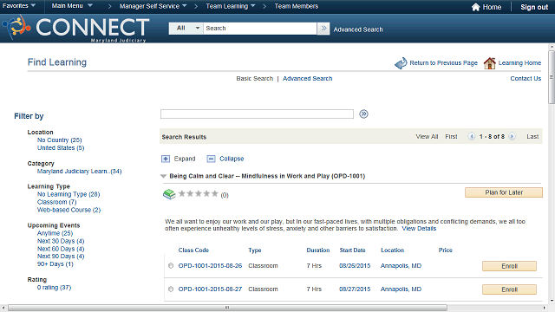Click the Collapse minus icon
The width and height of the screenshot is (555, 312).
[x=211, y=159]
